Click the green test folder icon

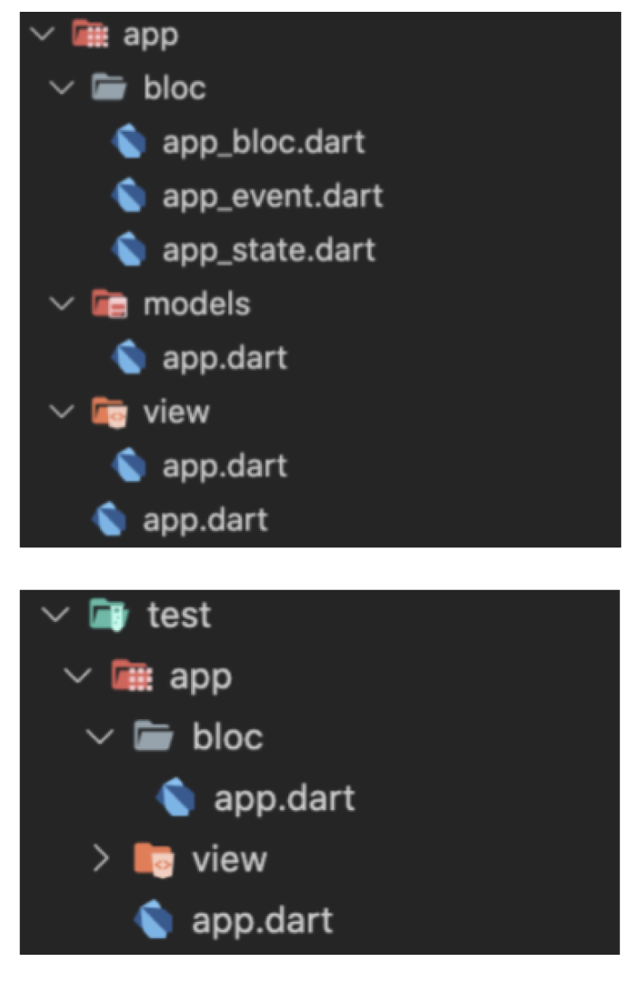coord(109,615)
